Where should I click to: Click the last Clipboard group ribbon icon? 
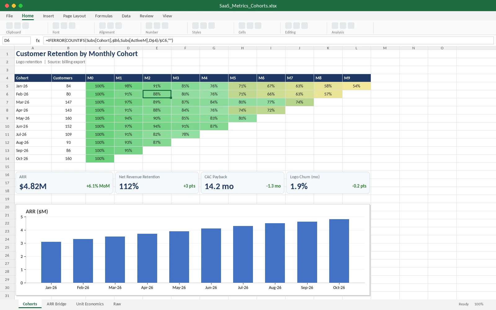[26, 26]
